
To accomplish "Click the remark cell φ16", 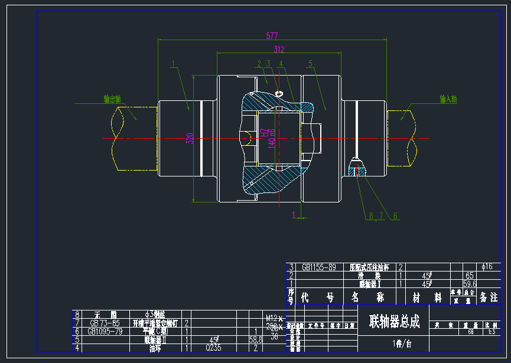I will 487,267.
